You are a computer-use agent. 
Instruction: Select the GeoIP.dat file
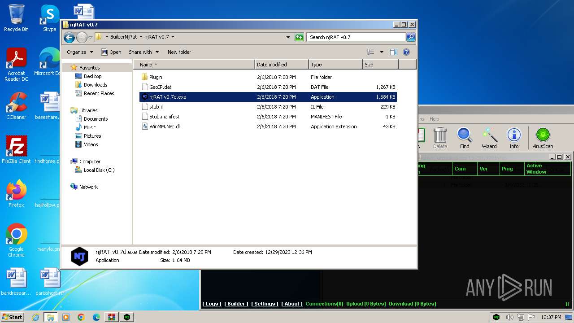pos(161,87)
